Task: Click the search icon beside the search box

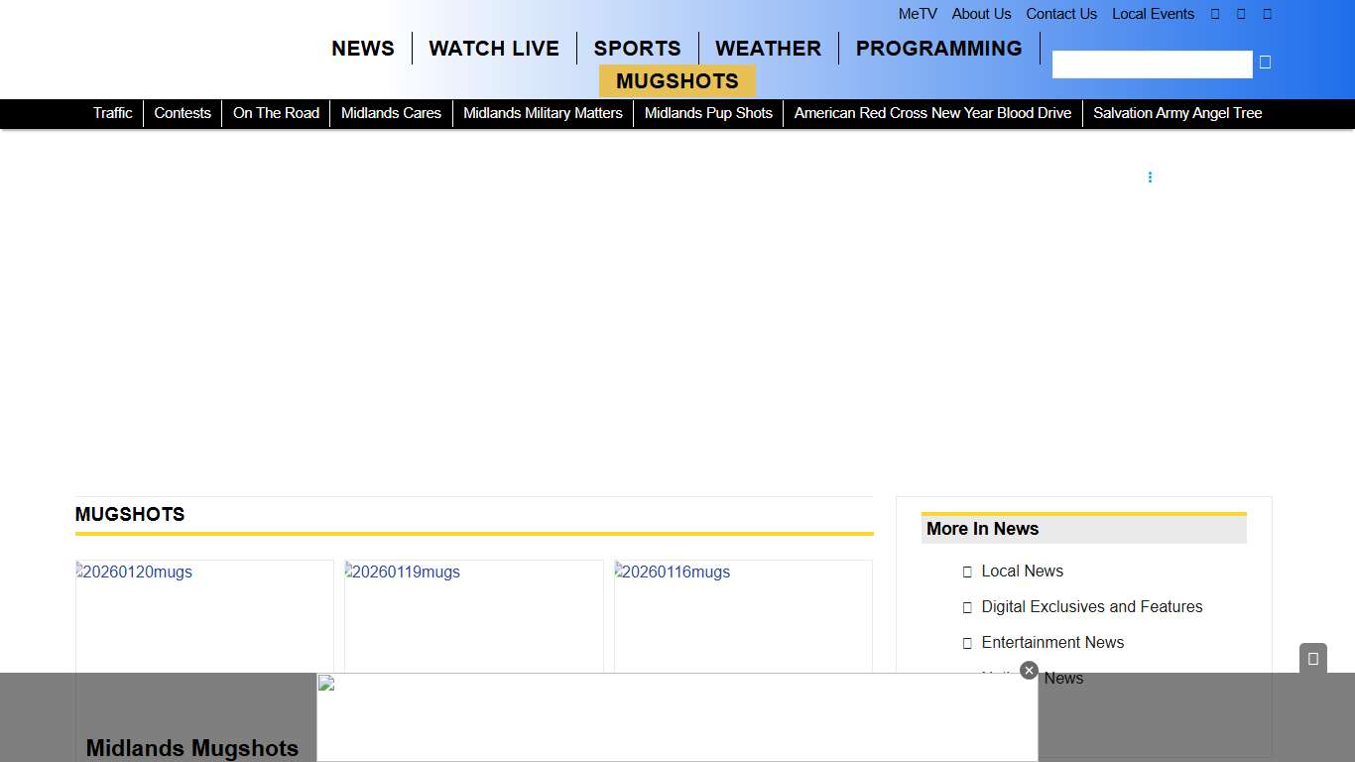Action: click(x=1265, y=63)
